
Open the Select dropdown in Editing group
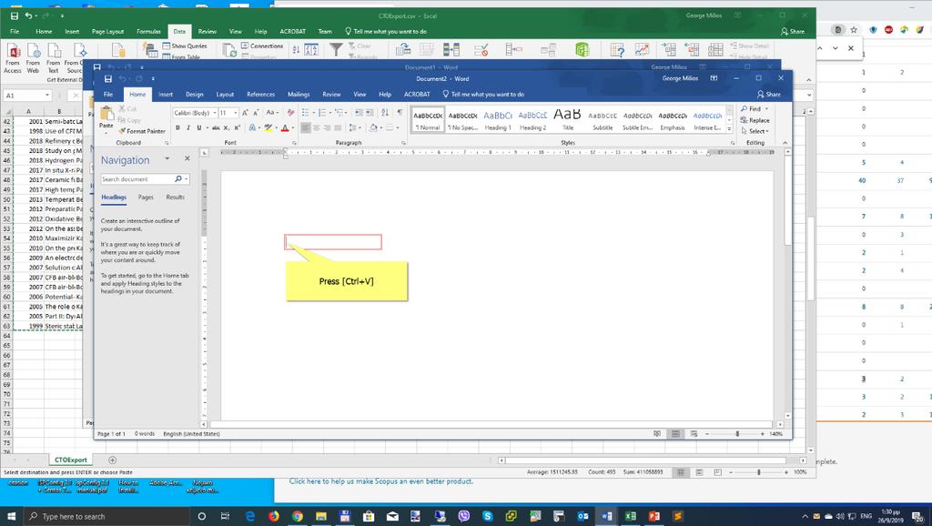coord(755,131)
